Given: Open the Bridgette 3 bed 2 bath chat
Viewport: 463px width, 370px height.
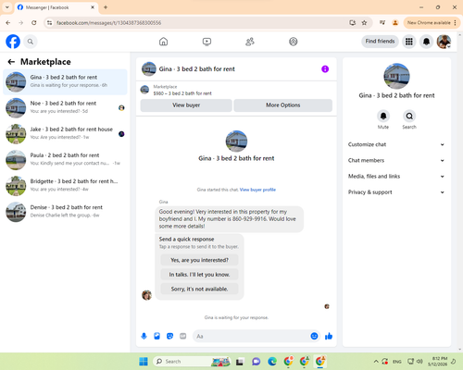Looking at the screenshot, I should pos(65,186).
